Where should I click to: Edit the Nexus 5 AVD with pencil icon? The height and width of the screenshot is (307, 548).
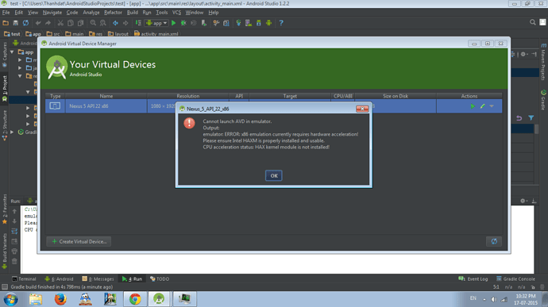tap(482, 106)
